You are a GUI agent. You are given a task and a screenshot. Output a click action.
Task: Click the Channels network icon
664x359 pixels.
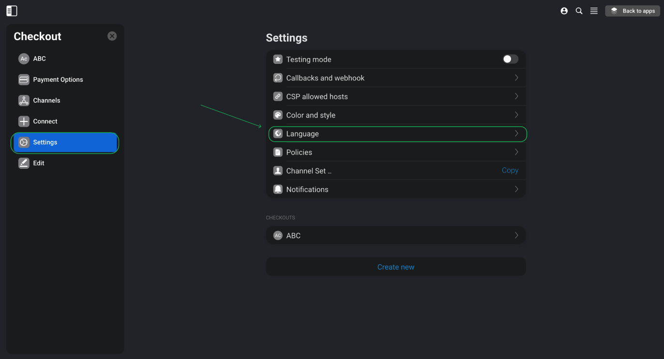point(24,100)
